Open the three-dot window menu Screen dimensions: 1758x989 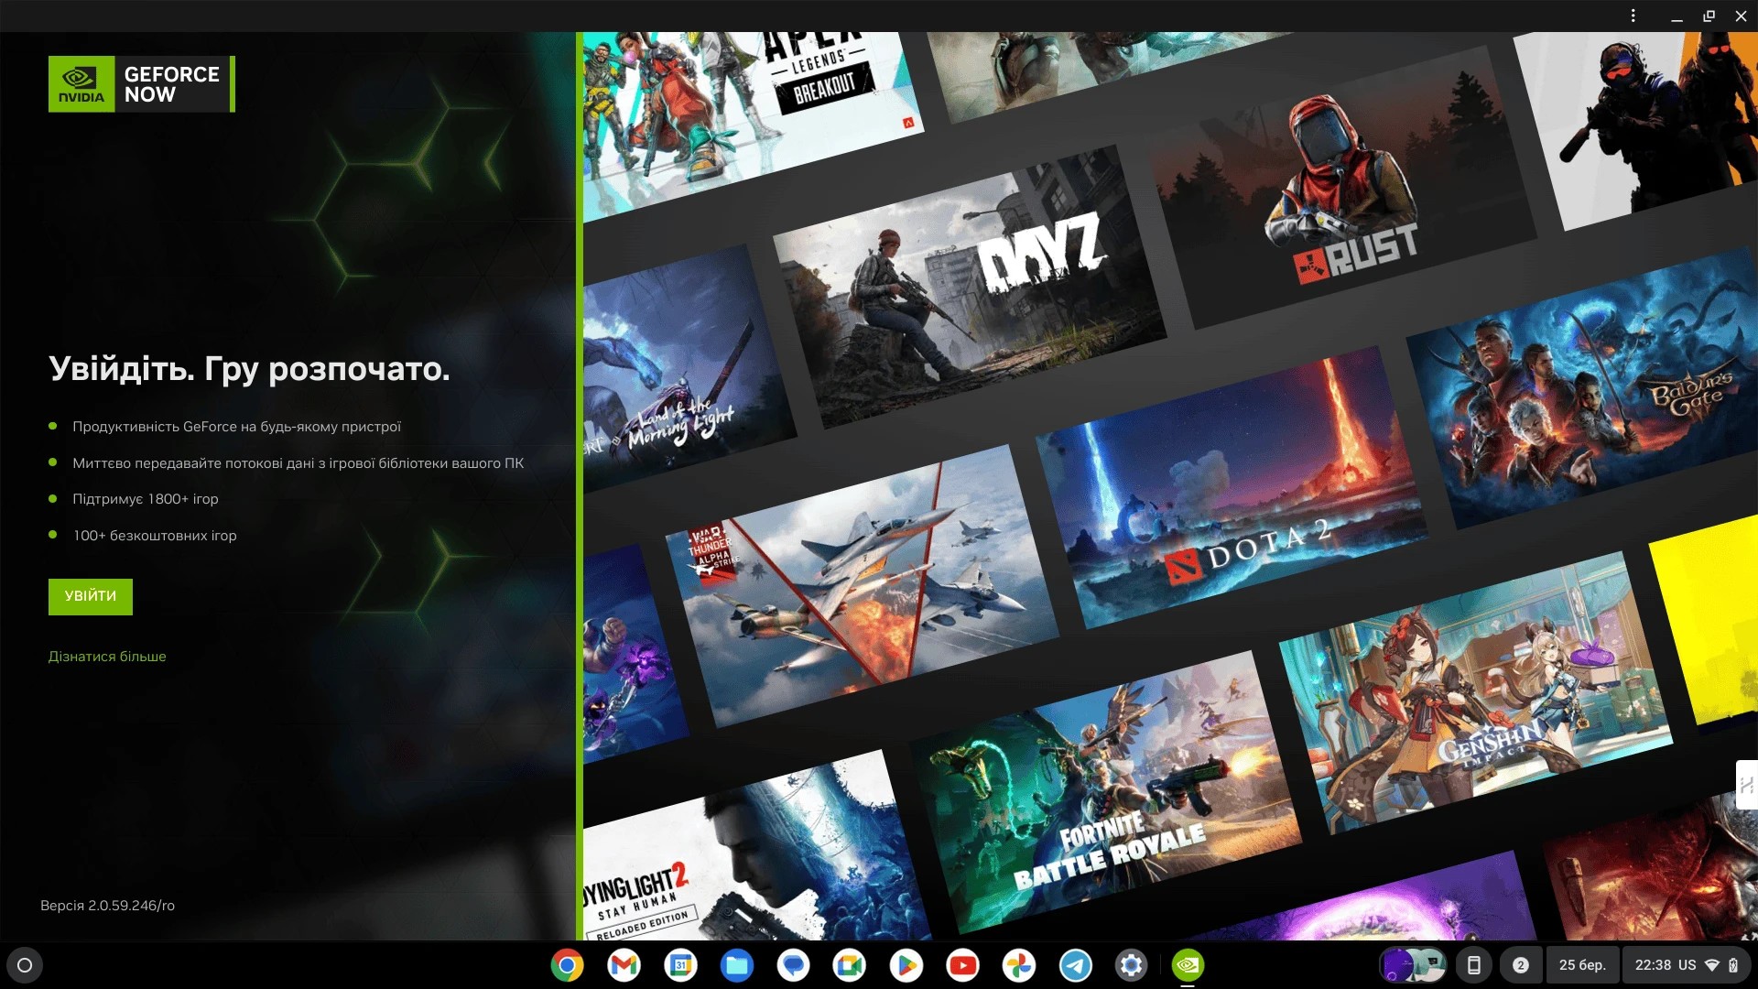click(1633, 16)
